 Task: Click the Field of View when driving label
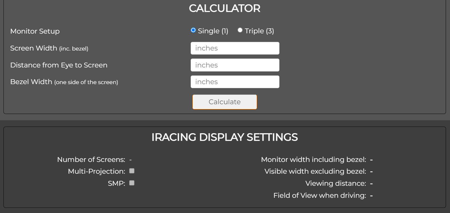point(320,195)
